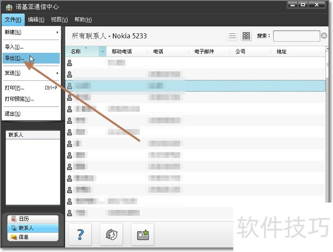Choose 导出(E)... from the file menu
333x252 pixels.
pos(31,58)
